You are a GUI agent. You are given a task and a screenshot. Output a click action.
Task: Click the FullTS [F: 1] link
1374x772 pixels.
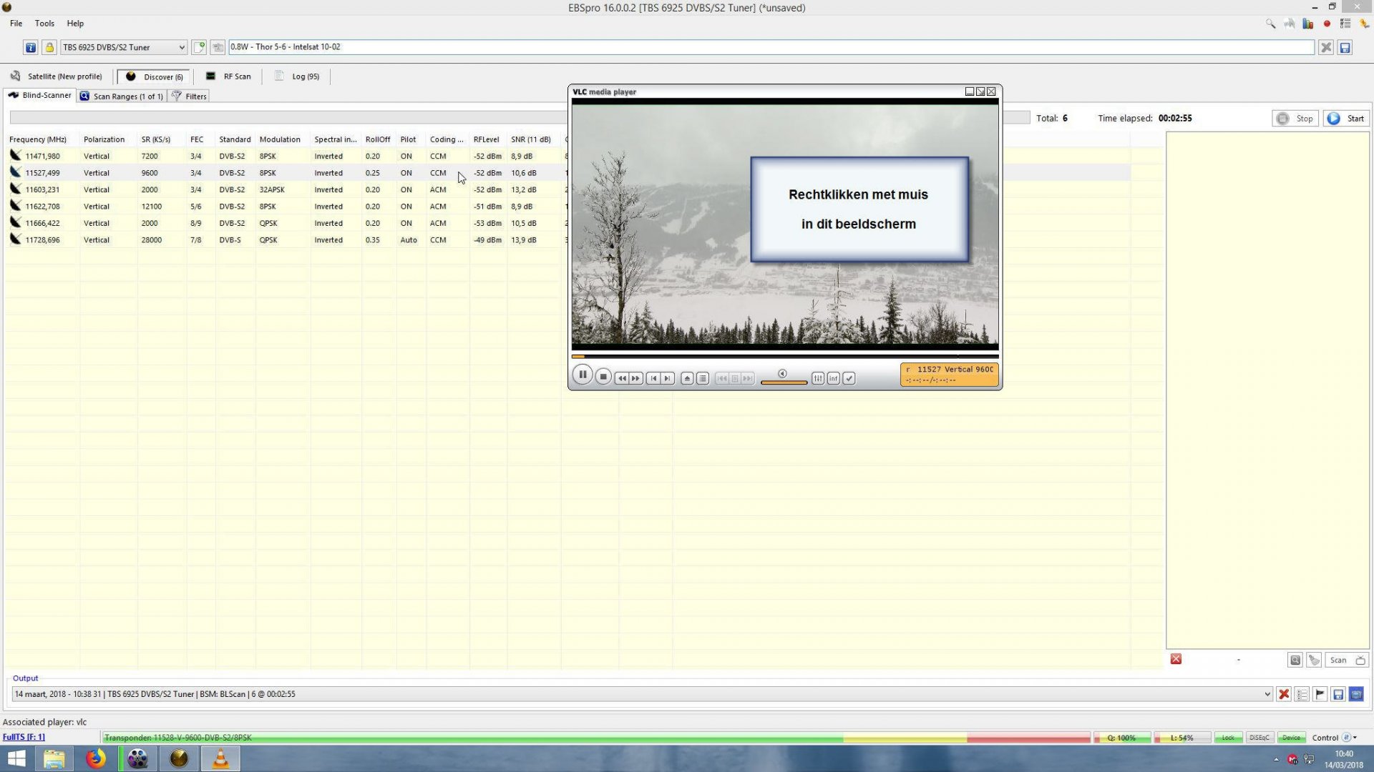pos(23,737)
